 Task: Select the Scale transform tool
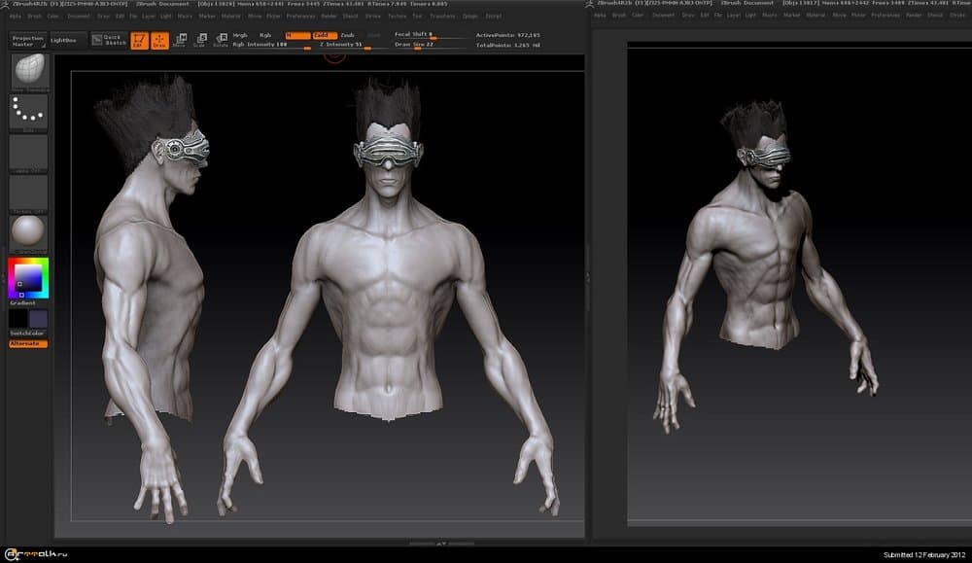[199, 40]
